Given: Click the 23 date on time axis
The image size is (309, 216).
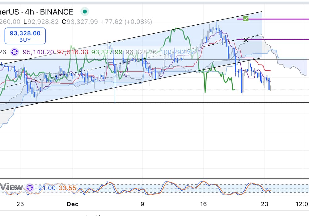Looking at the screenshot, I should pos(264,204).
